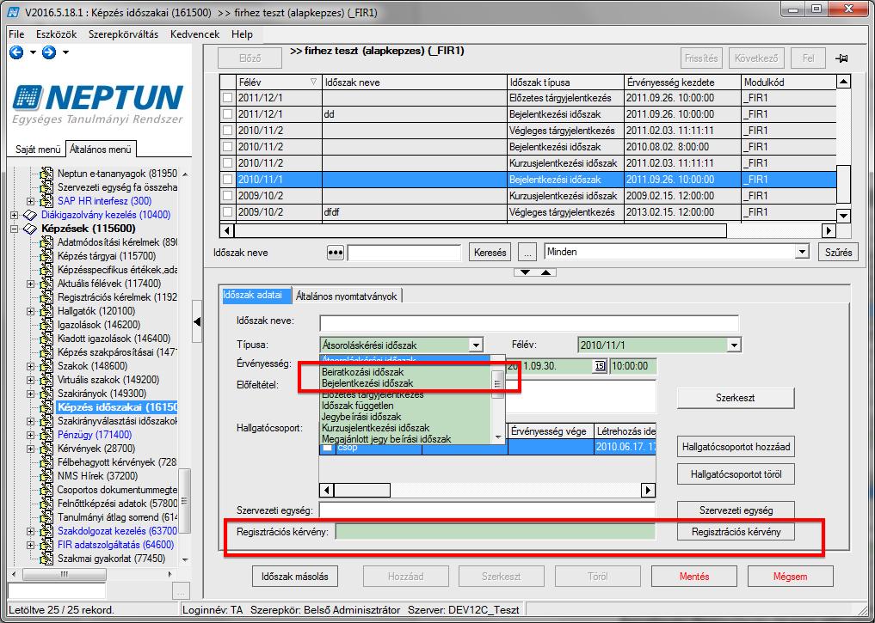Click the Időszak neve search input box
Screen dimensions: 875x623
coord(404,253)
